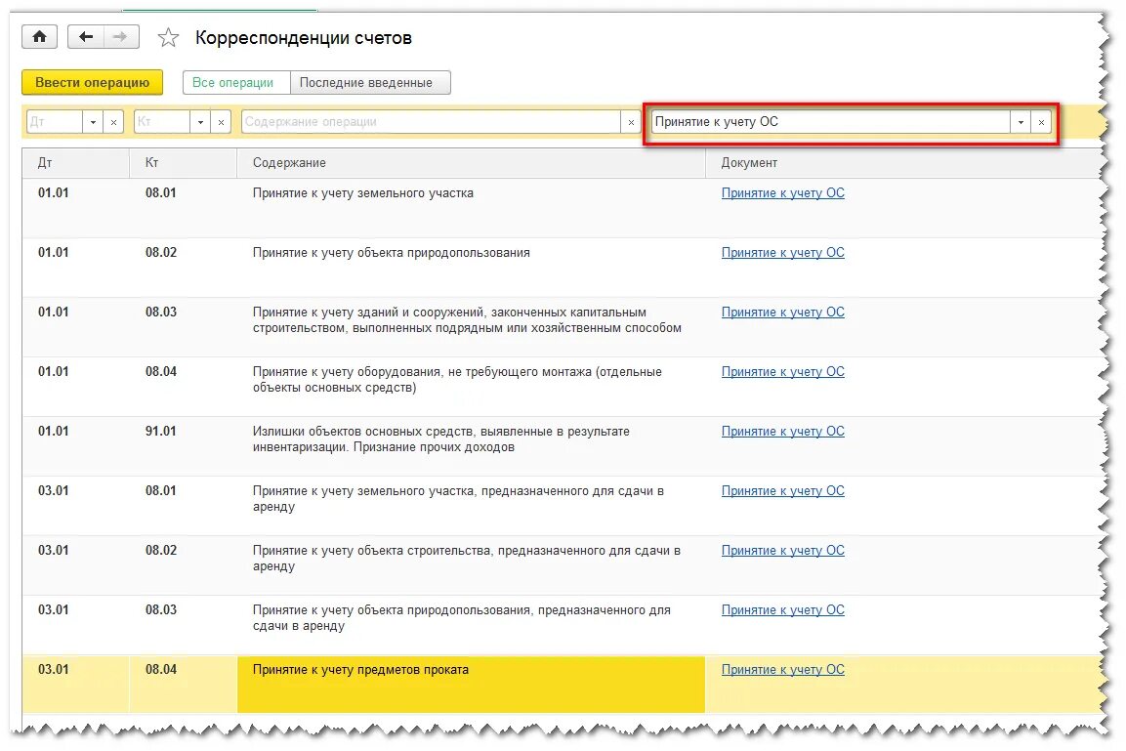1126x751 pixels.
Task: Clear the Дт filter with its × icon
Action: 114,121
